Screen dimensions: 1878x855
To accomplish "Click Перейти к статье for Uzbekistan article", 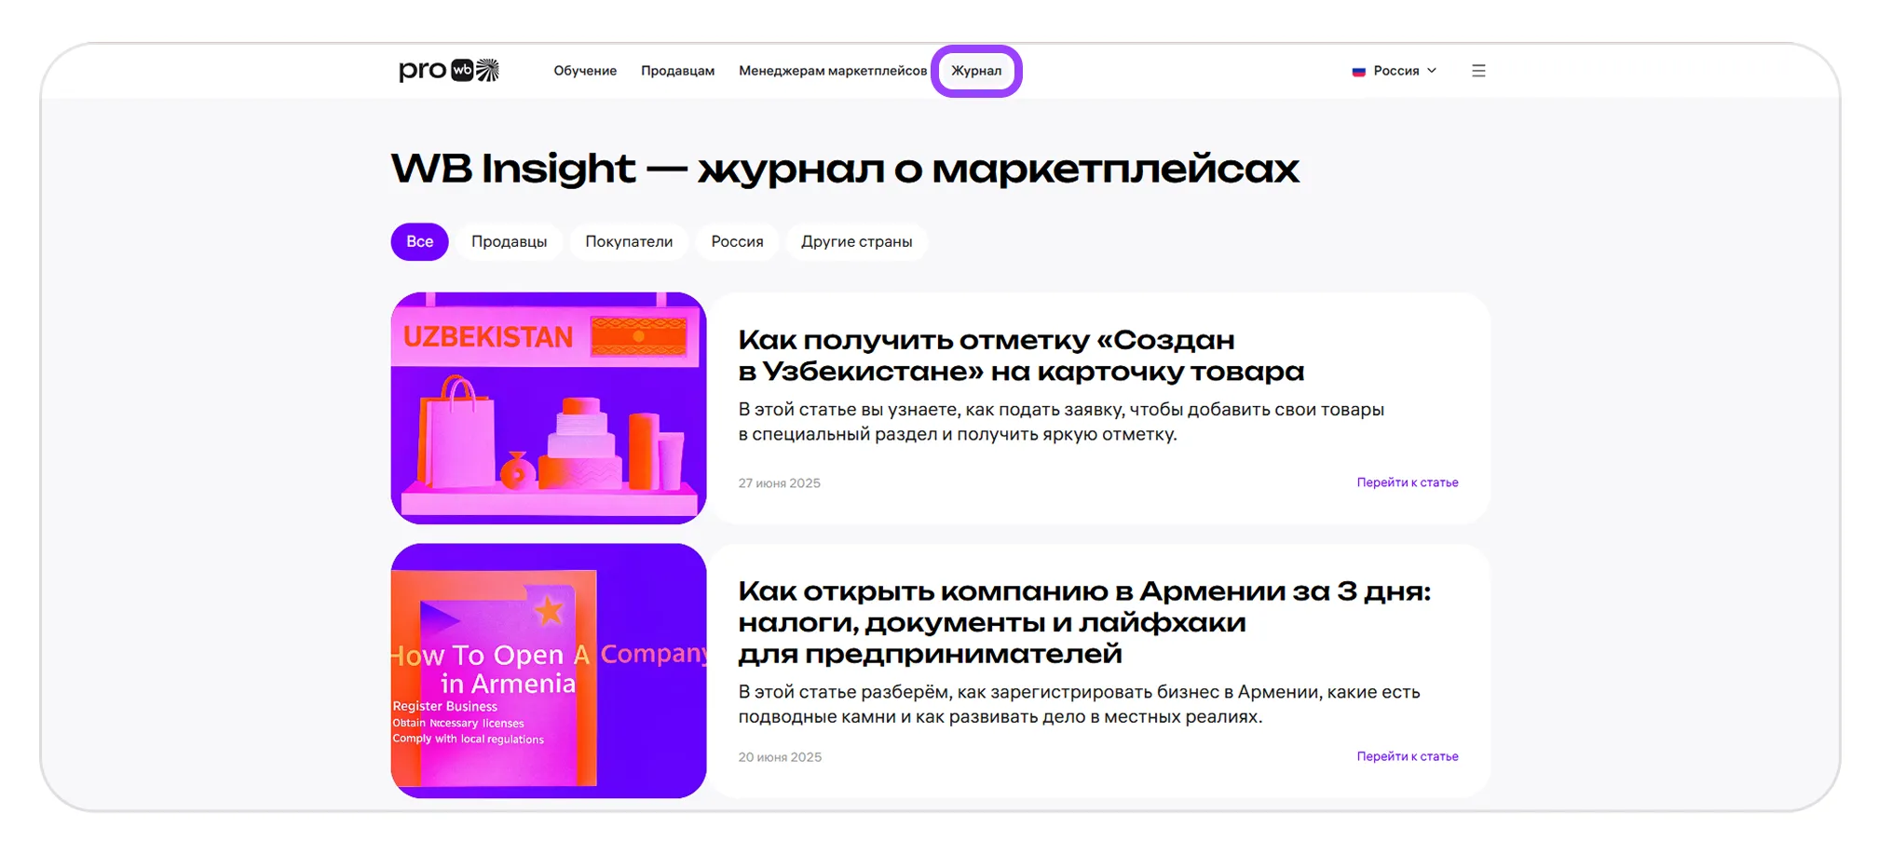I will coord(1407,482).
